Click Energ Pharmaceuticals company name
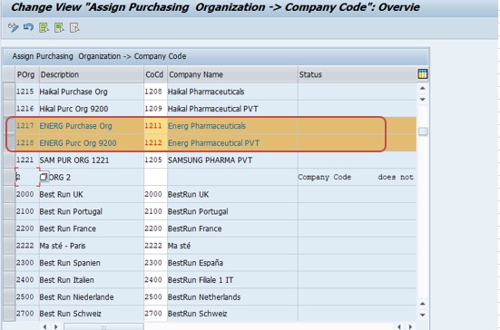The image size is (500, 330). coord(207,126)
